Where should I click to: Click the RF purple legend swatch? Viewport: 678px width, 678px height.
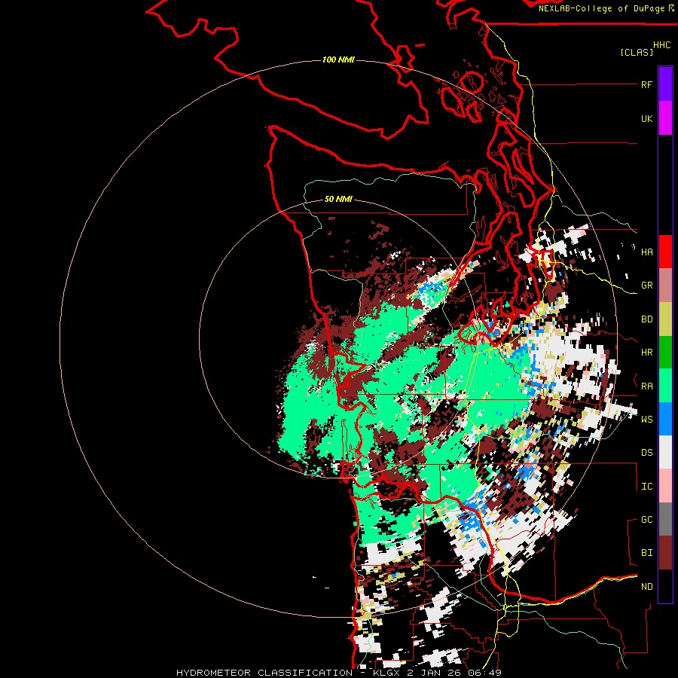[x=665, y=84]
